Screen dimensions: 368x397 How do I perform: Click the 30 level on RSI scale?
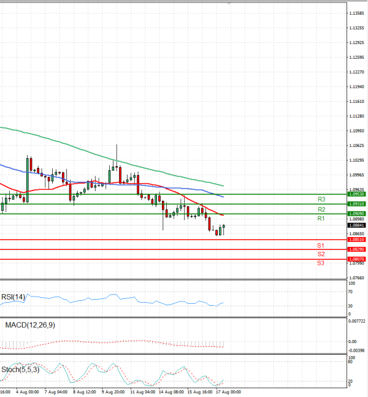350,306
